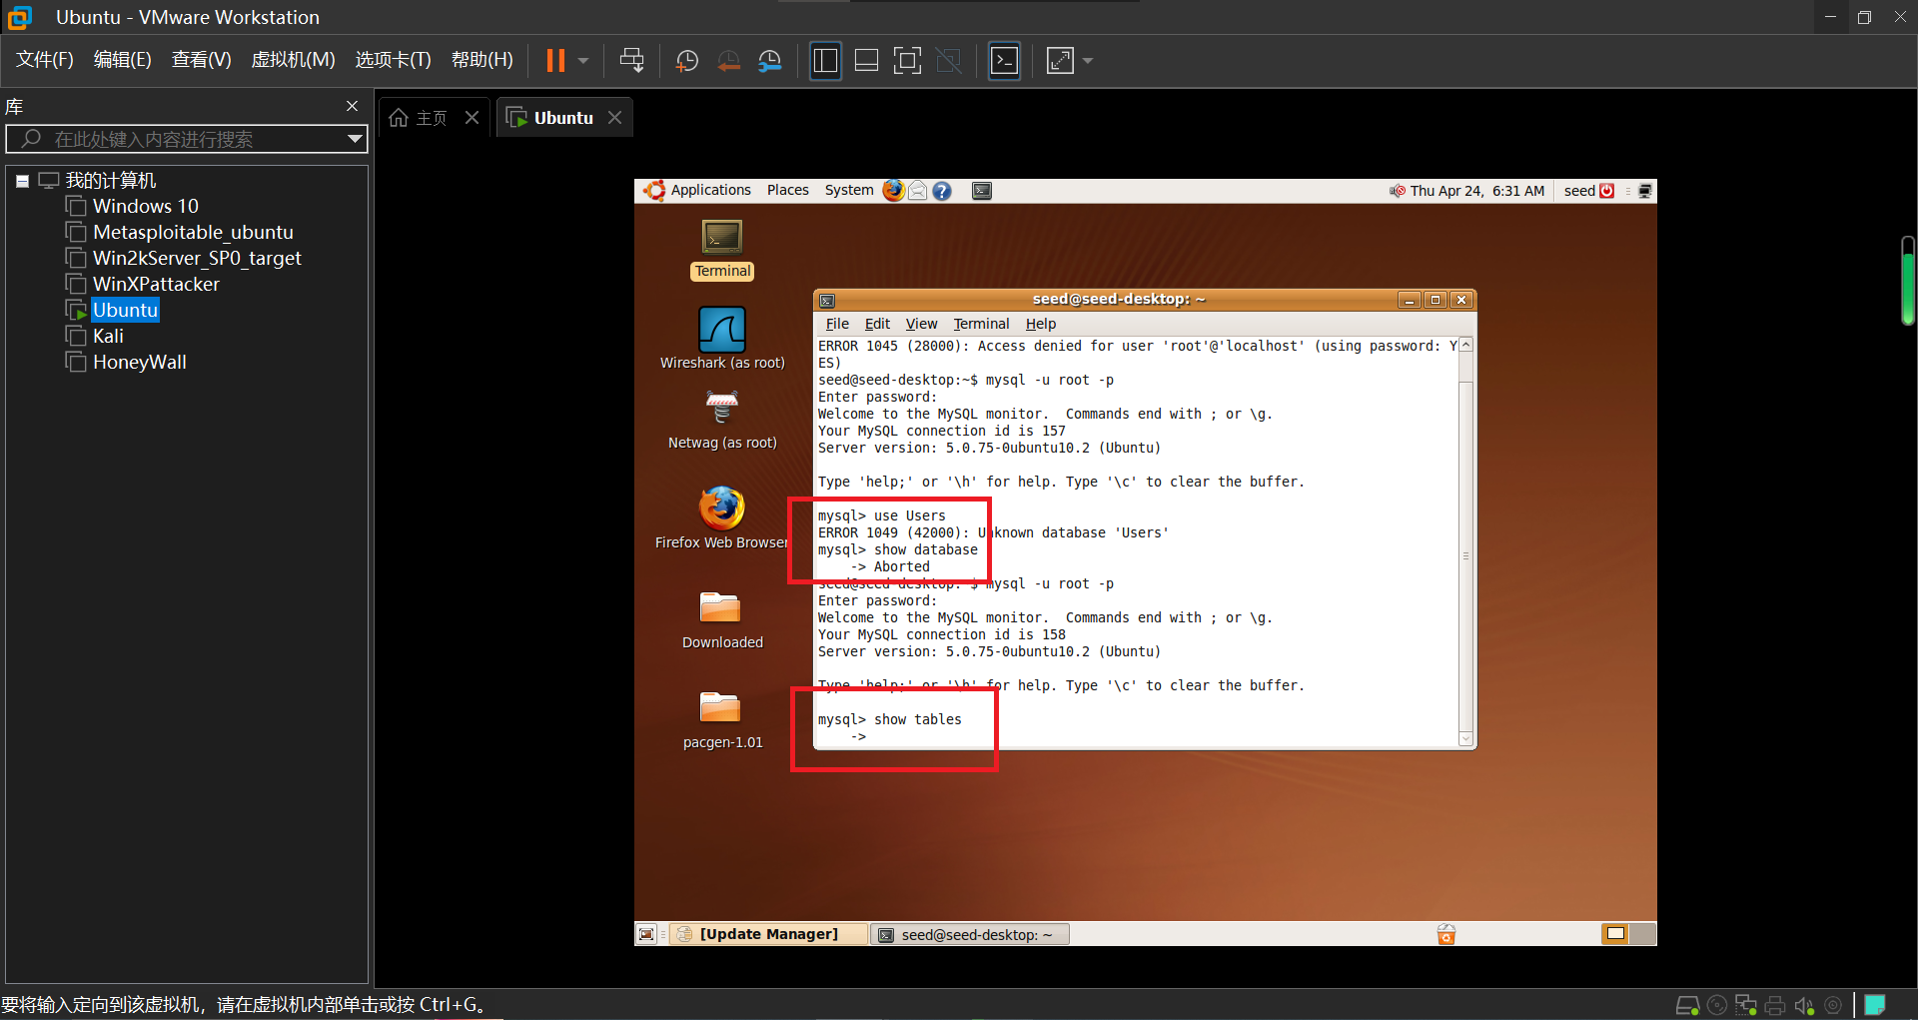Open the 选项卡(T) menu
This screenshot has height=1020, width=1918.
(394, 60)
